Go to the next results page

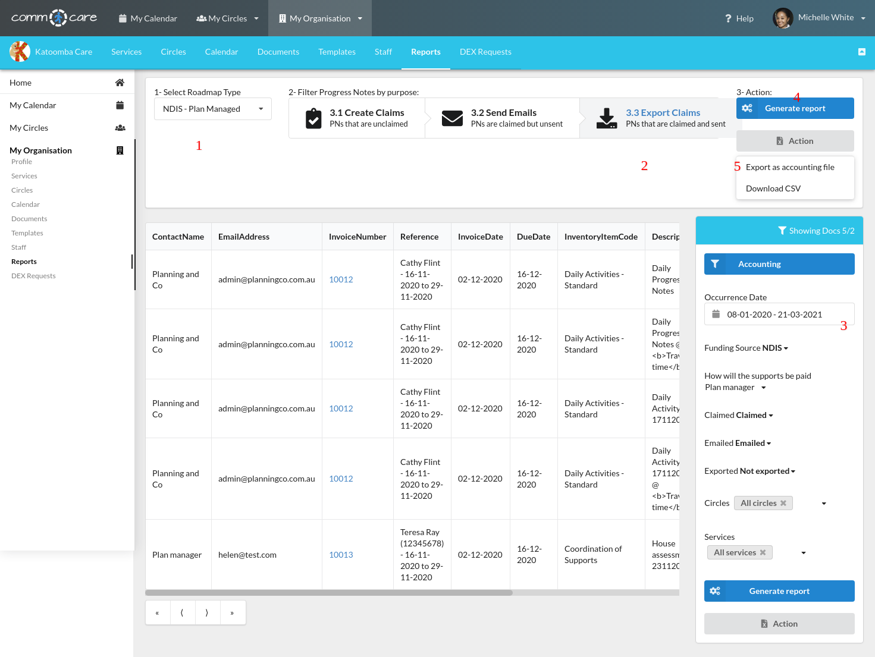click(208, 612)
